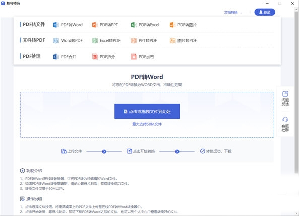The height and width of the screenshot is (216, 299).
Task: Click the 最大支持50M文件 link
Action: (147, 124)
